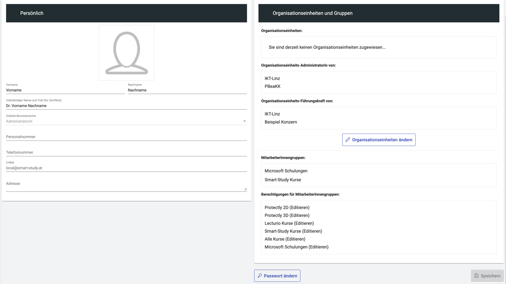Grab the Adresse textarea resize handle
Screen dimensions: 506x284
tap(245, 189)
